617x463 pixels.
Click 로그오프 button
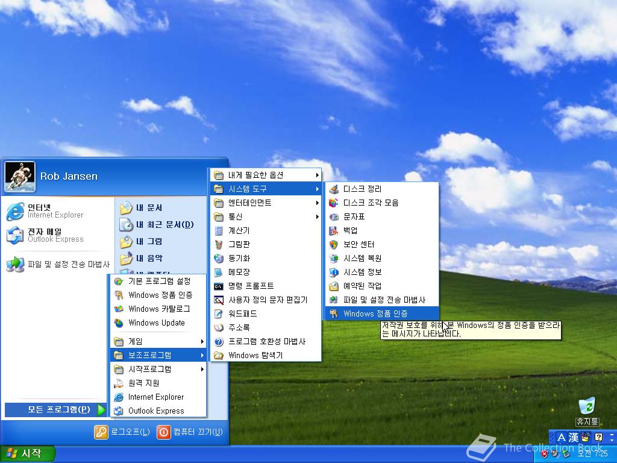[122, 432]
